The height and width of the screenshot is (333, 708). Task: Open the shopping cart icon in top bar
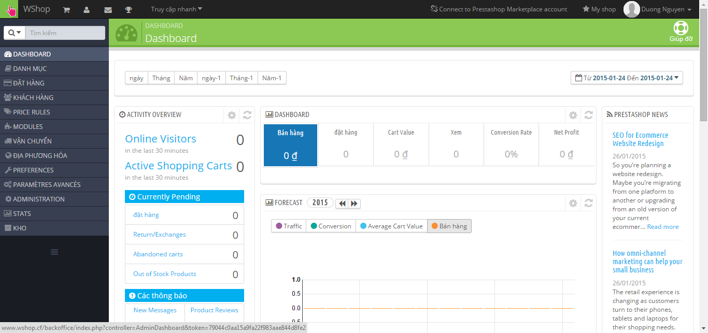(x=66, y=9)
